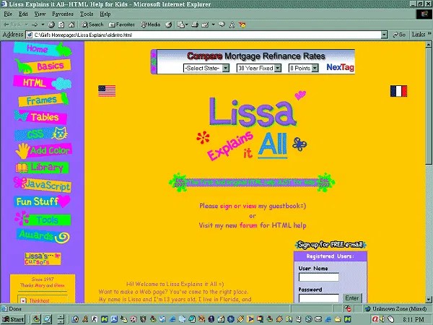This screenshot has height=325, width=433.
Task: Click the French flag icon
Action: 398,90
